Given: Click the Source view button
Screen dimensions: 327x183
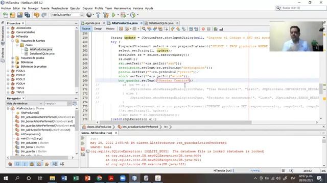Looking at the screenshot, I should (x=86, y=28).
